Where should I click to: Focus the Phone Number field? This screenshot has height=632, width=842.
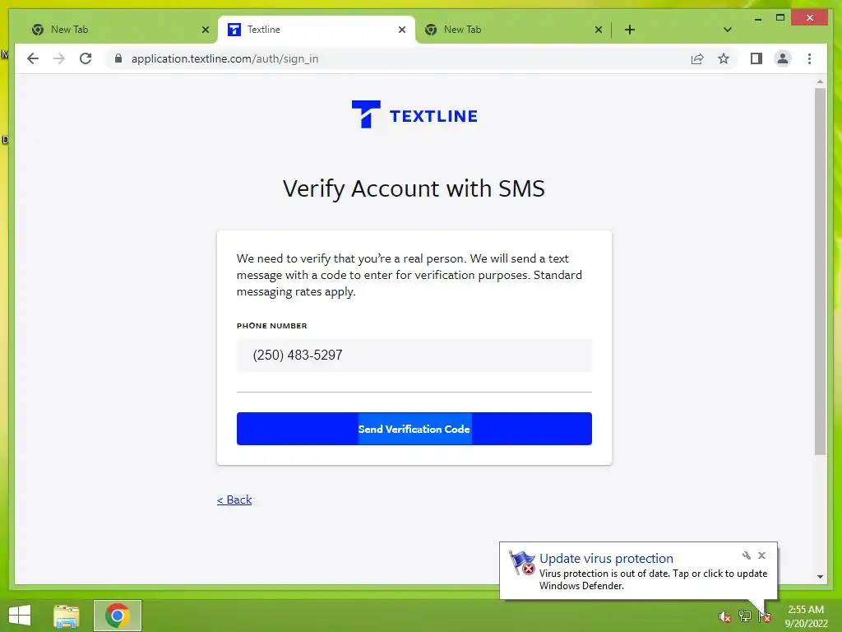coord(414,355)
